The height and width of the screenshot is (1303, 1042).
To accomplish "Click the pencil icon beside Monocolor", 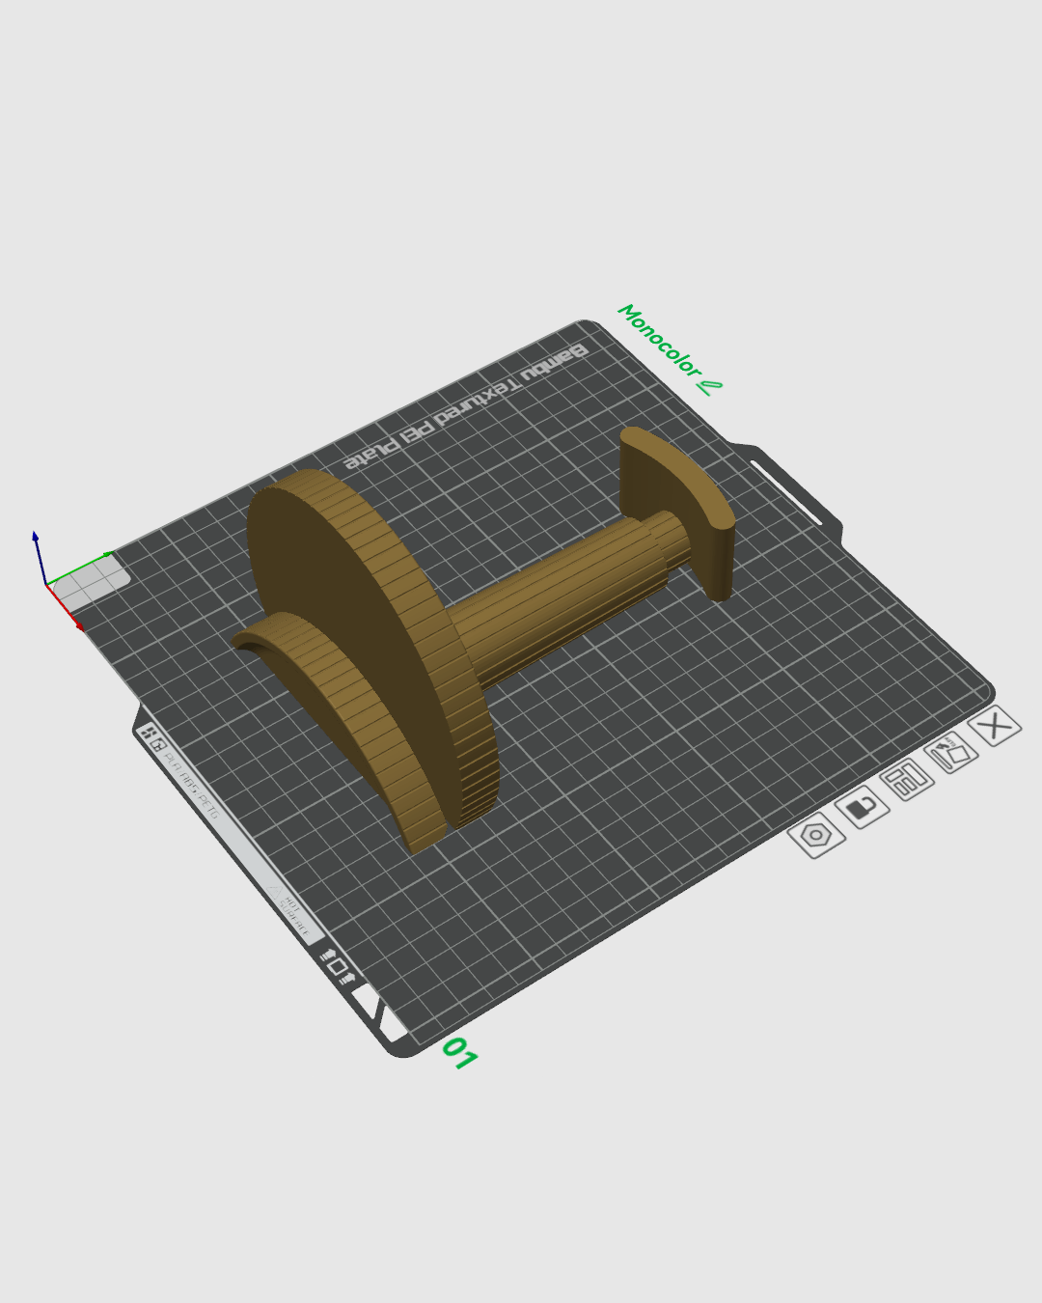I will [x=709, y=388].
